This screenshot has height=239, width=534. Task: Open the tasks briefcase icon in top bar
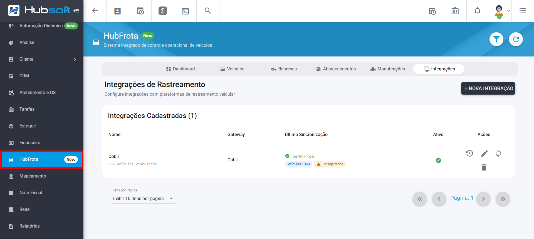(455, 11)
